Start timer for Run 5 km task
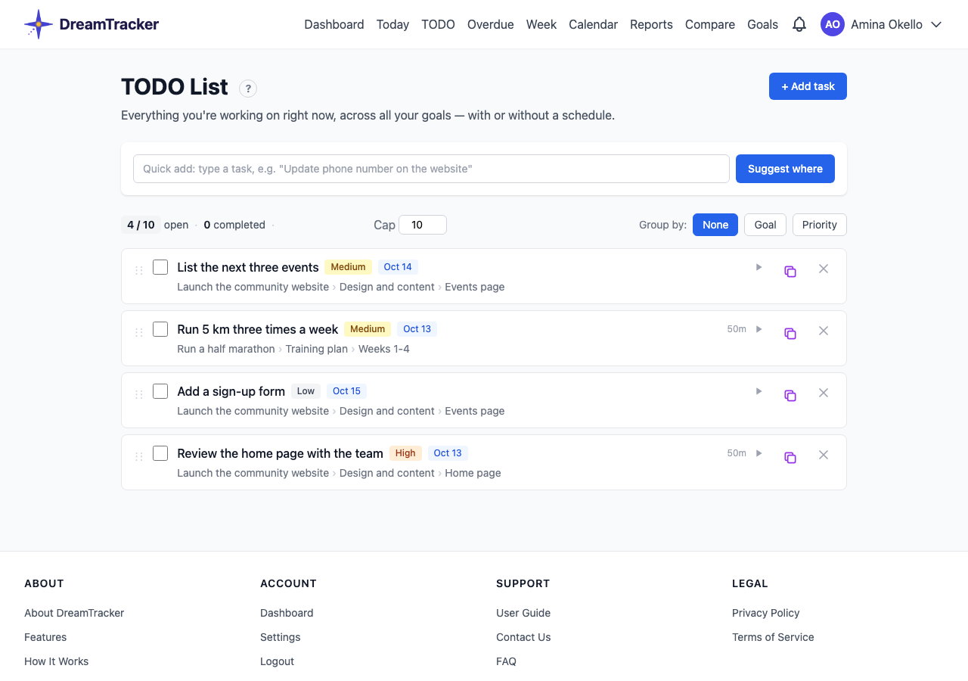This screenshot has height=681, width=968. 759,329
